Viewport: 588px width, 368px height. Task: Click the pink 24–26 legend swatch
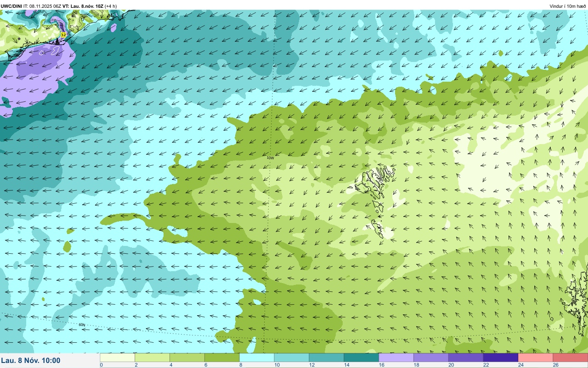pyautogui.click(x=536, y=357)
